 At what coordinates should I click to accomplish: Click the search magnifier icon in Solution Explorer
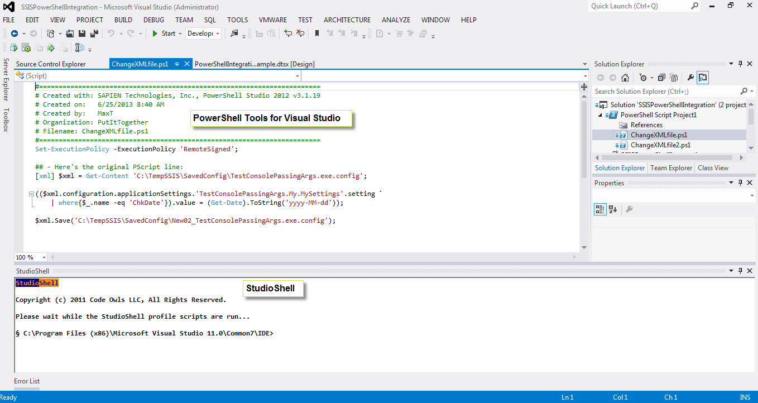[743, 91]
